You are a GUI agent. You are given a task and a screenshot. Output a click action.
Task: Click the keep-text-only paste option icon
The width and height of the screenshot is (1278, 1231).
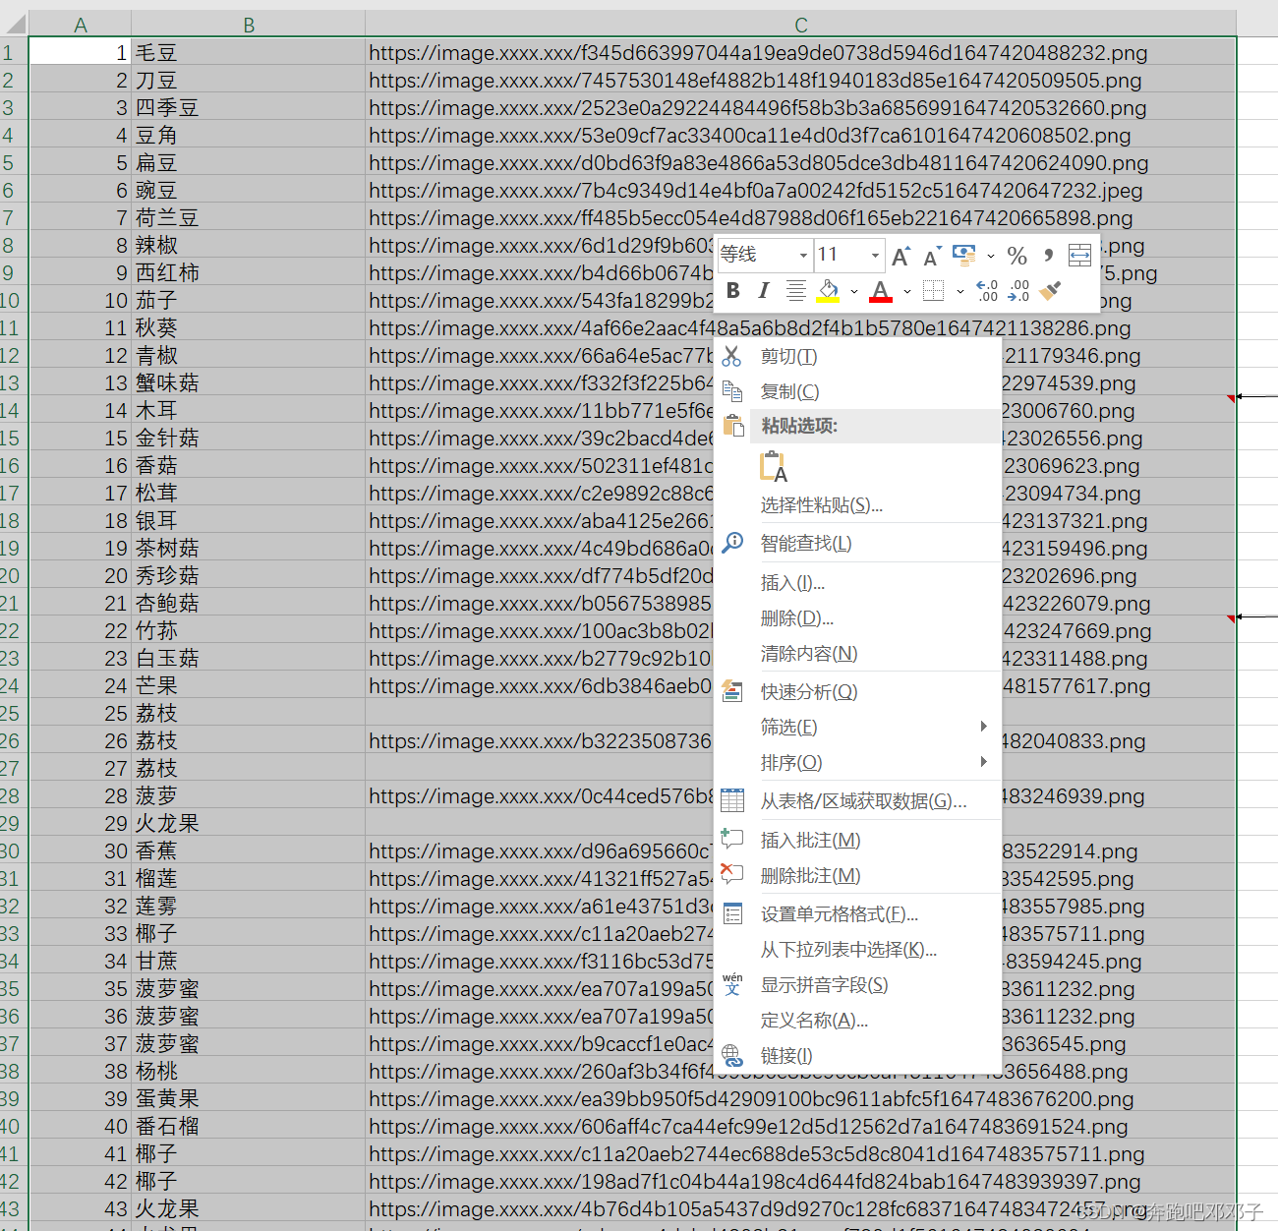point(774,467)
